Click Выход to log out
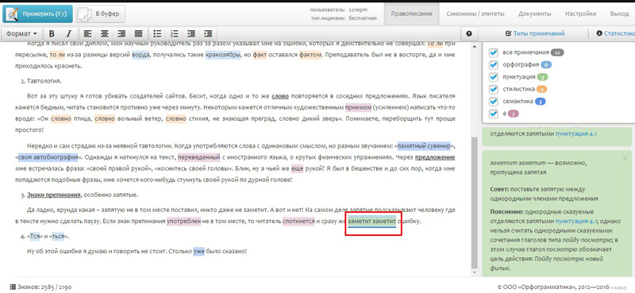Screen dimensions: 635x293 coord(619,13)
